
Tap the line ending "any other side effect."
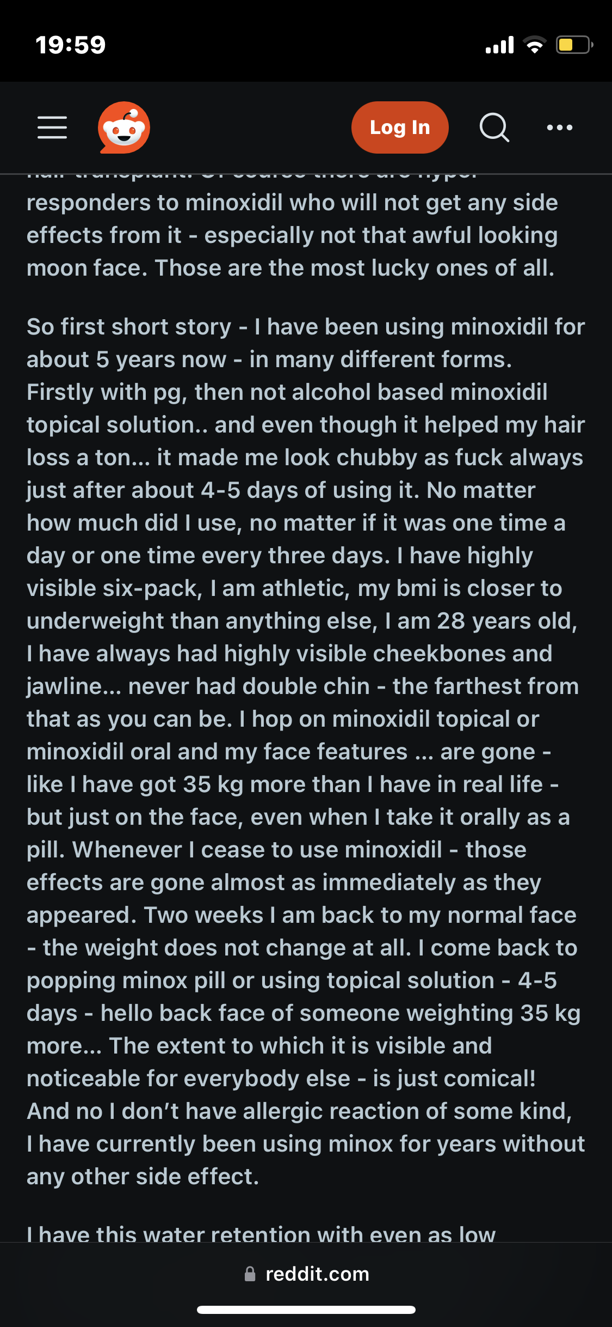coord(143,1177)
